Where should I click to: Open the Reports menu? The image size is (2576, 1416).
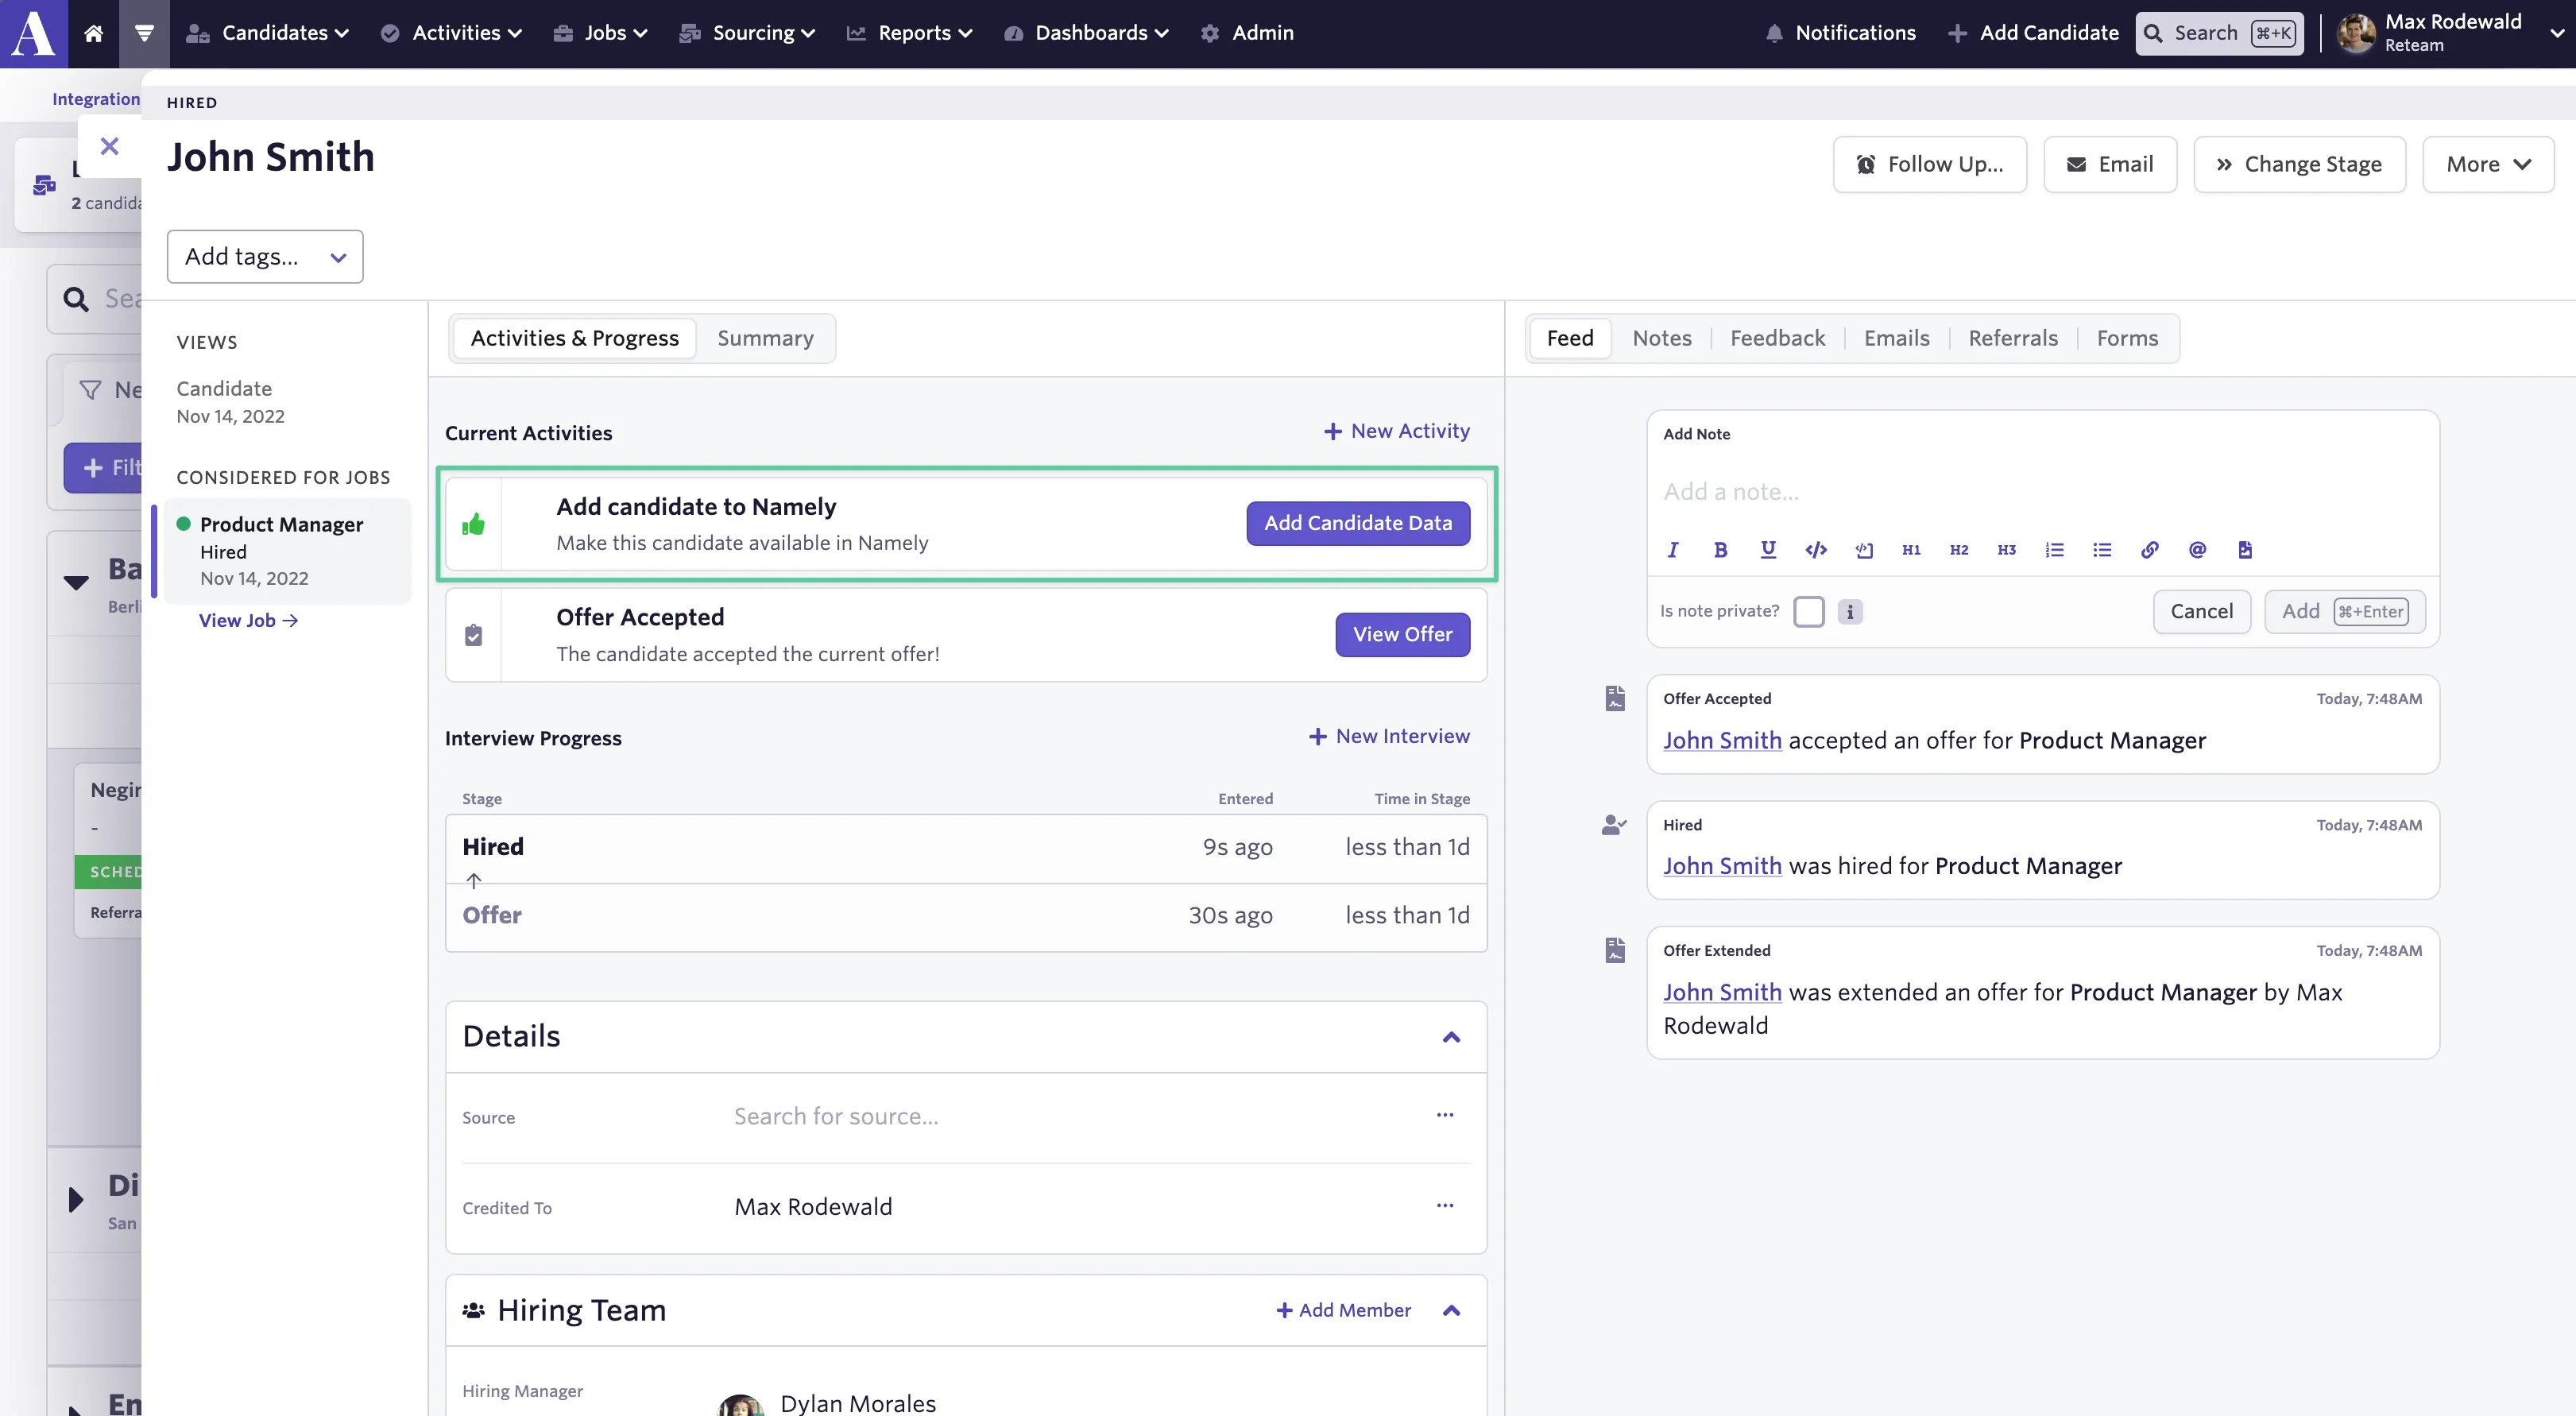pyautogui.click(x=910, y=33)
